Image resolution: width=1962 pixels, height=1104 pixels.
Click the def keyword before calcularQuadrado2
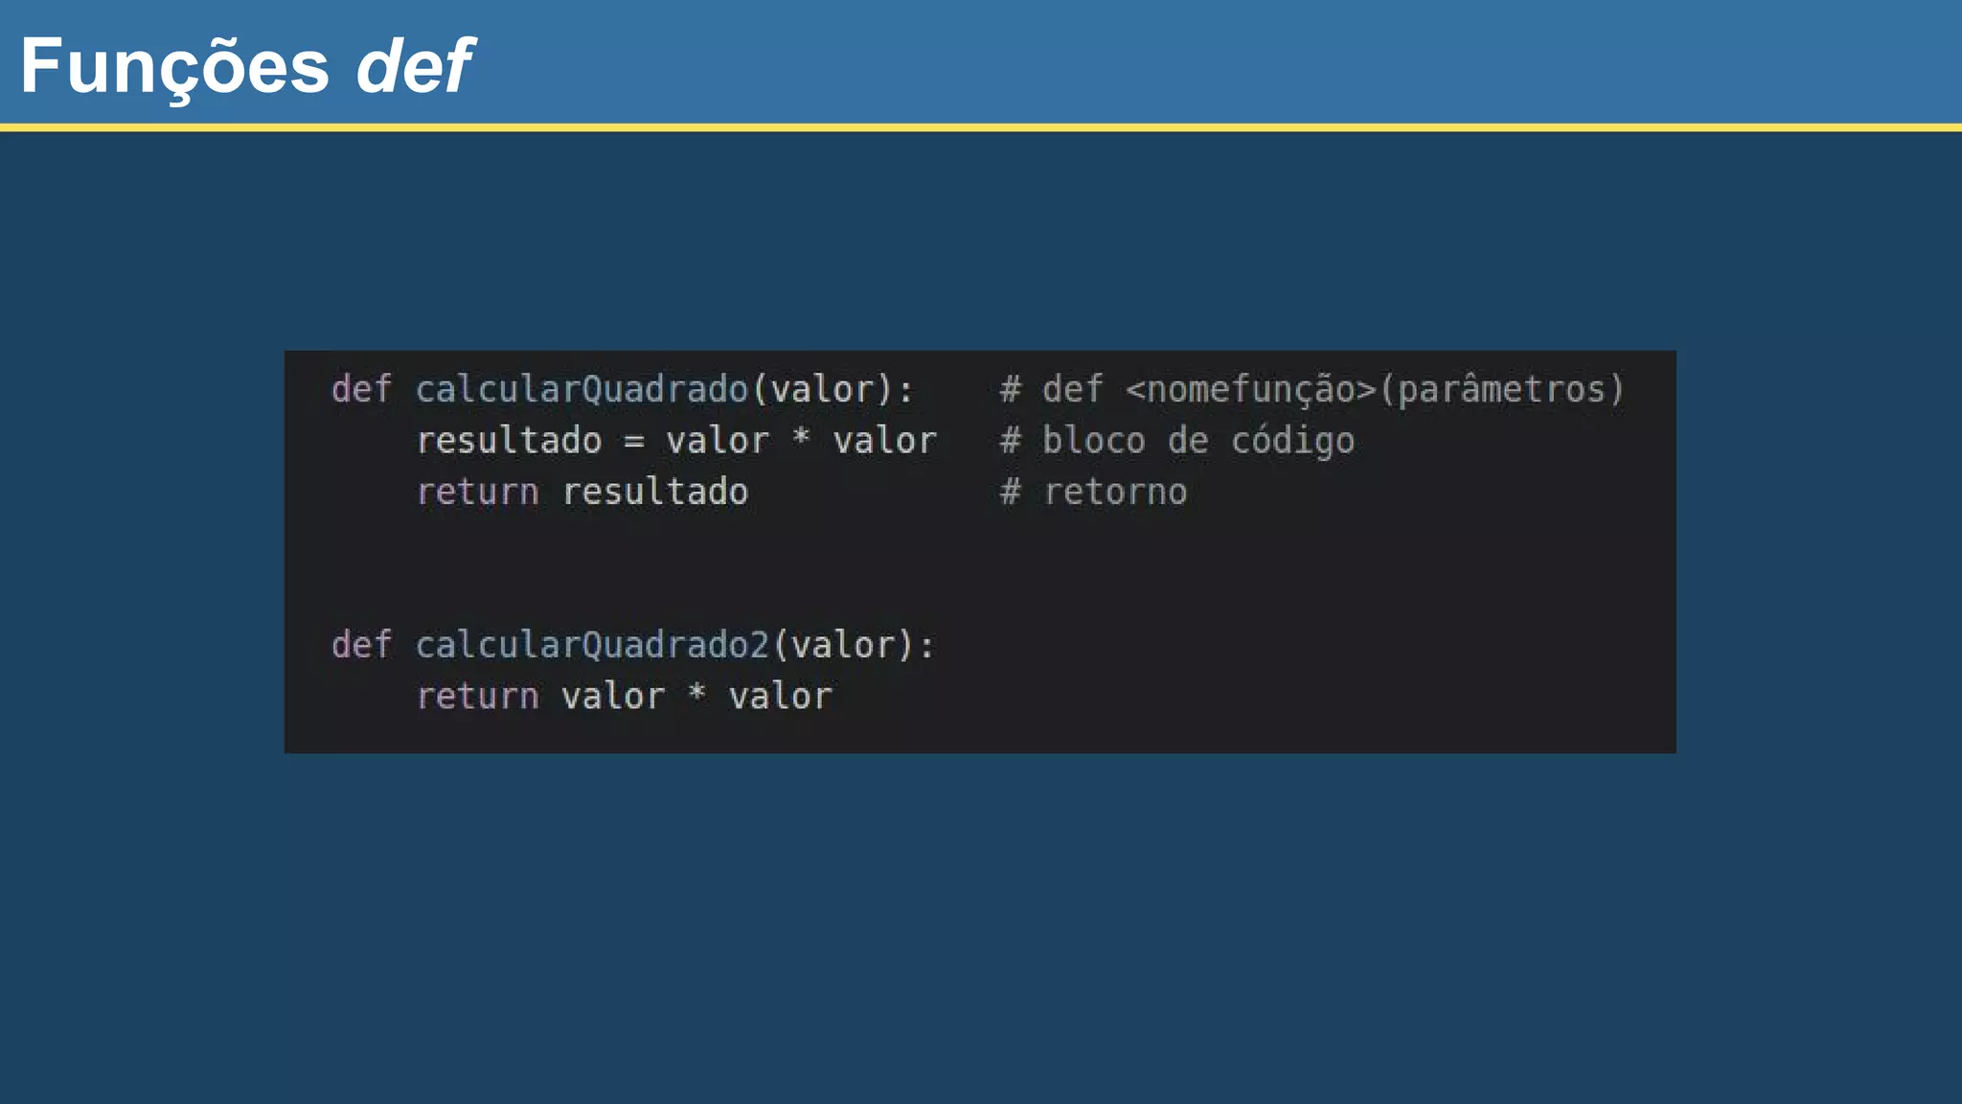361,645
